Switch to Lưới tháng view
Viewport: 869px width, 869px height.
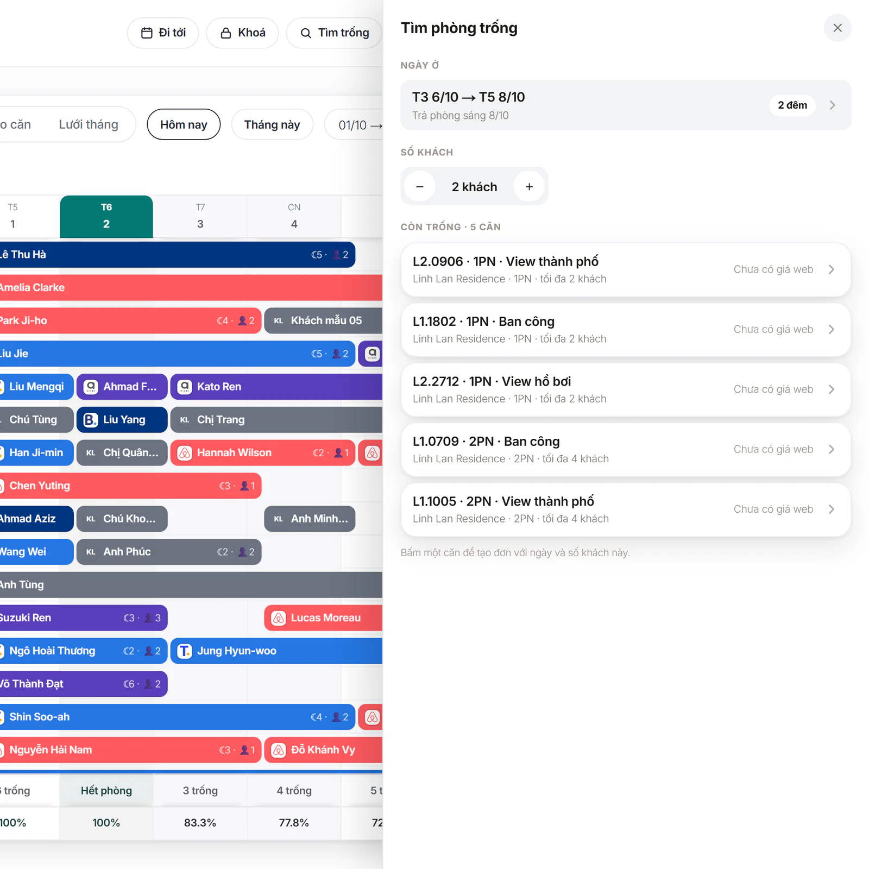coord(89,124)
